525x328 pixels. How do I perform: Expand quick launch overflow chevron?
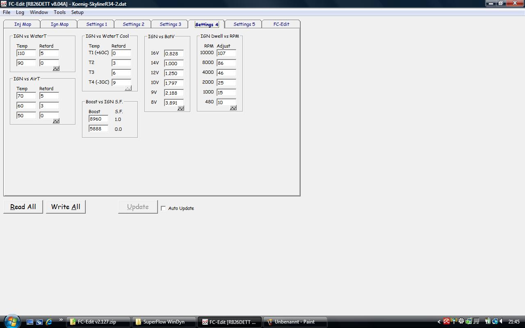pyautogui.click(x=61, y=320)
